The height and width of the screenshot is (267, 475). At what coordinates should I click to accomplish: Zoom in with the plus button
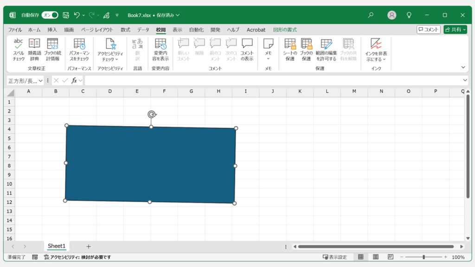[446, 257]
